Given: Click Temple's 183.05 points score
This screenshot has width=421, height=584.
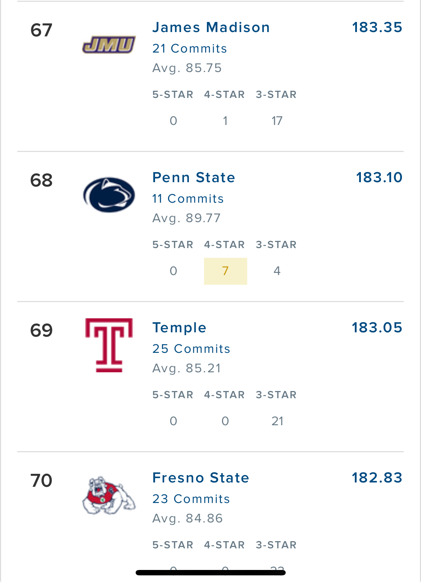Looking at the screenshot, I should 377,328.
